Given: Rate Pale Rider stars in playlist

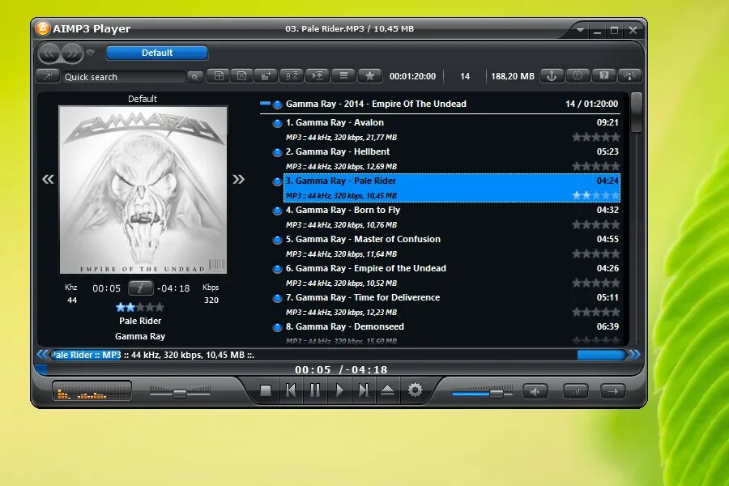Looking at the screenshot, I should (596, 195).
